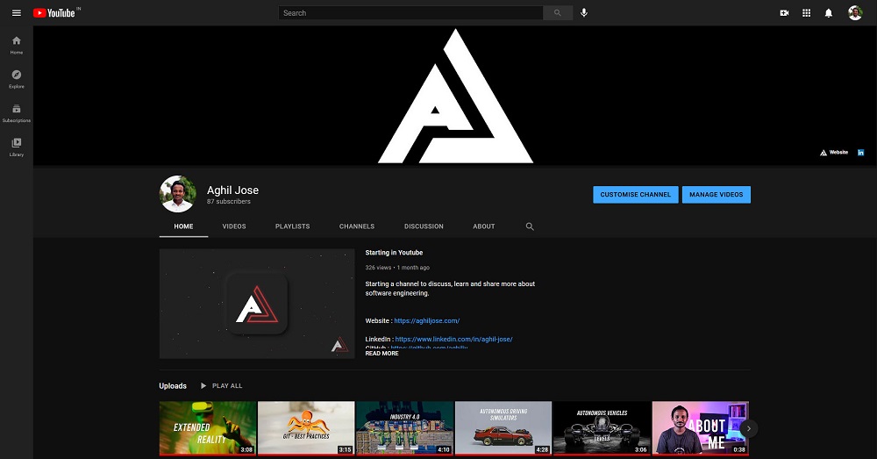Open the Starting in Youtube video title
This screenshot has height=459, width=877.
coord(394,253)
